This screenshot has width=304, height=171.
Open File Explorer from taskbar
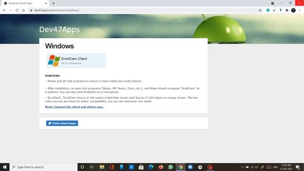tap(102, 167)
